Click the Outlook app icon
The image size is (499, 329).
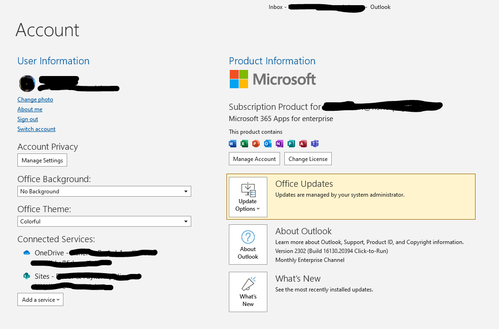(x=268, y=144)
